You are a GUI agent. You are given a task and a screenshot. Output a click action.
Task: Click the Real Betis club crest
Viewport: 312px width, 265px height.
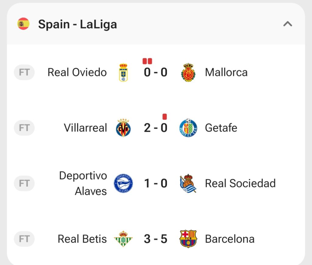123,239
